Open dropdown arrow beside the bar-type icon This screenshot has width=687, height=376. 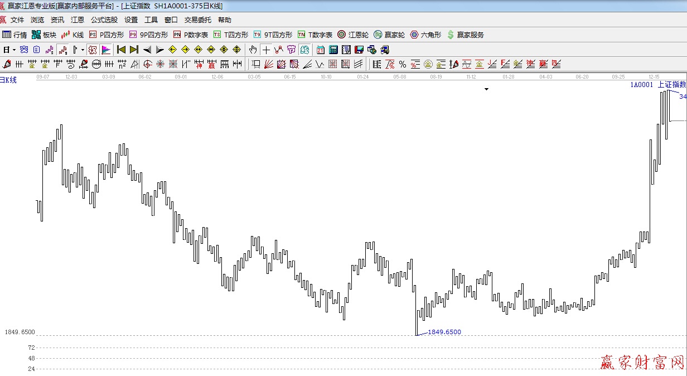[83, 50]
